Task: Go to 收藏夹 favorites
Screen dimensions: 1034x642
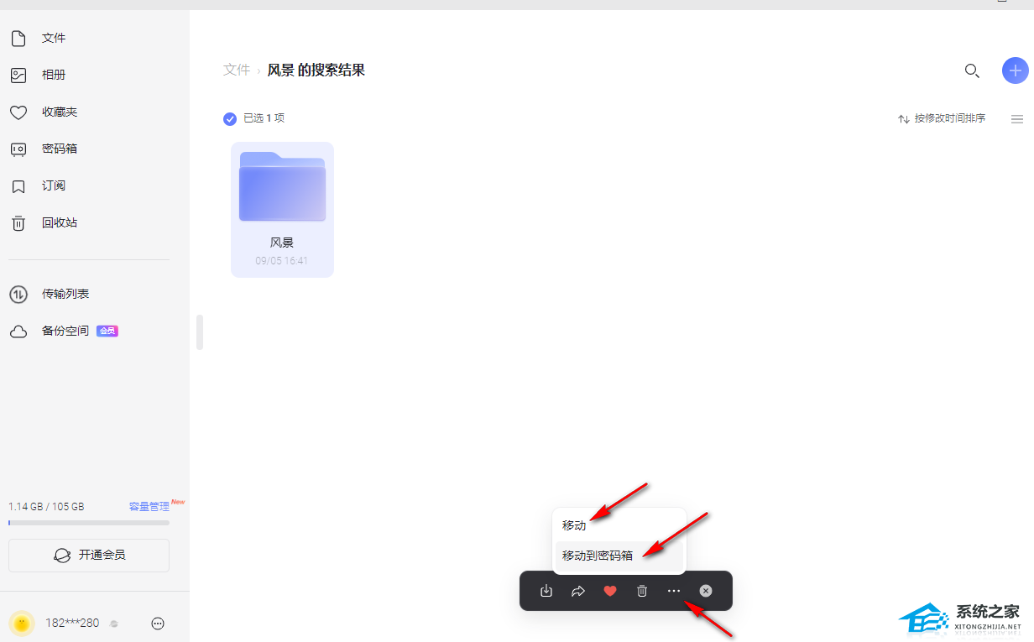Action: coord(60,112)
